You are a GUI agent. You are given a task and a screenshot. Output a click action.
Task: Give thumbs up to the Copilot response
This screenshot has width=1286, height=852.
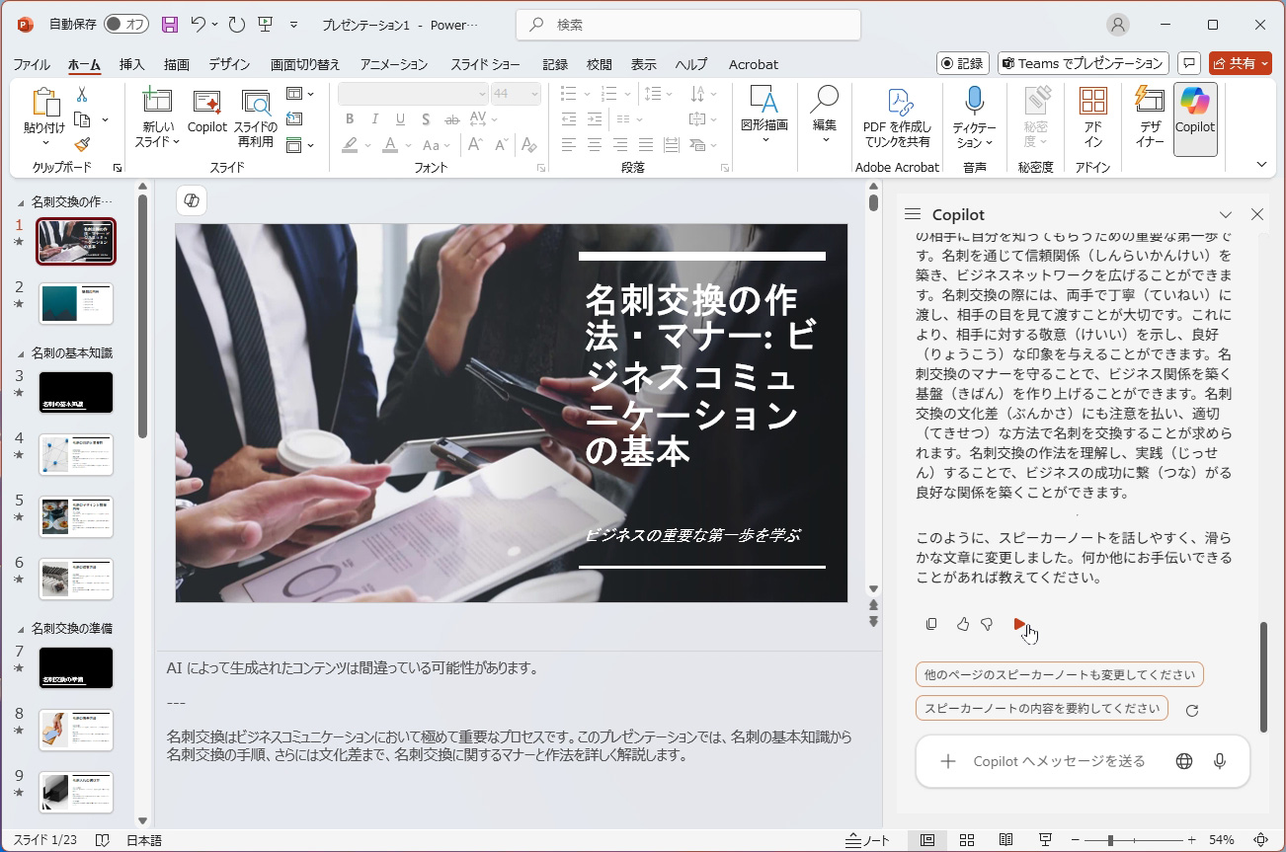click(962, 624)
